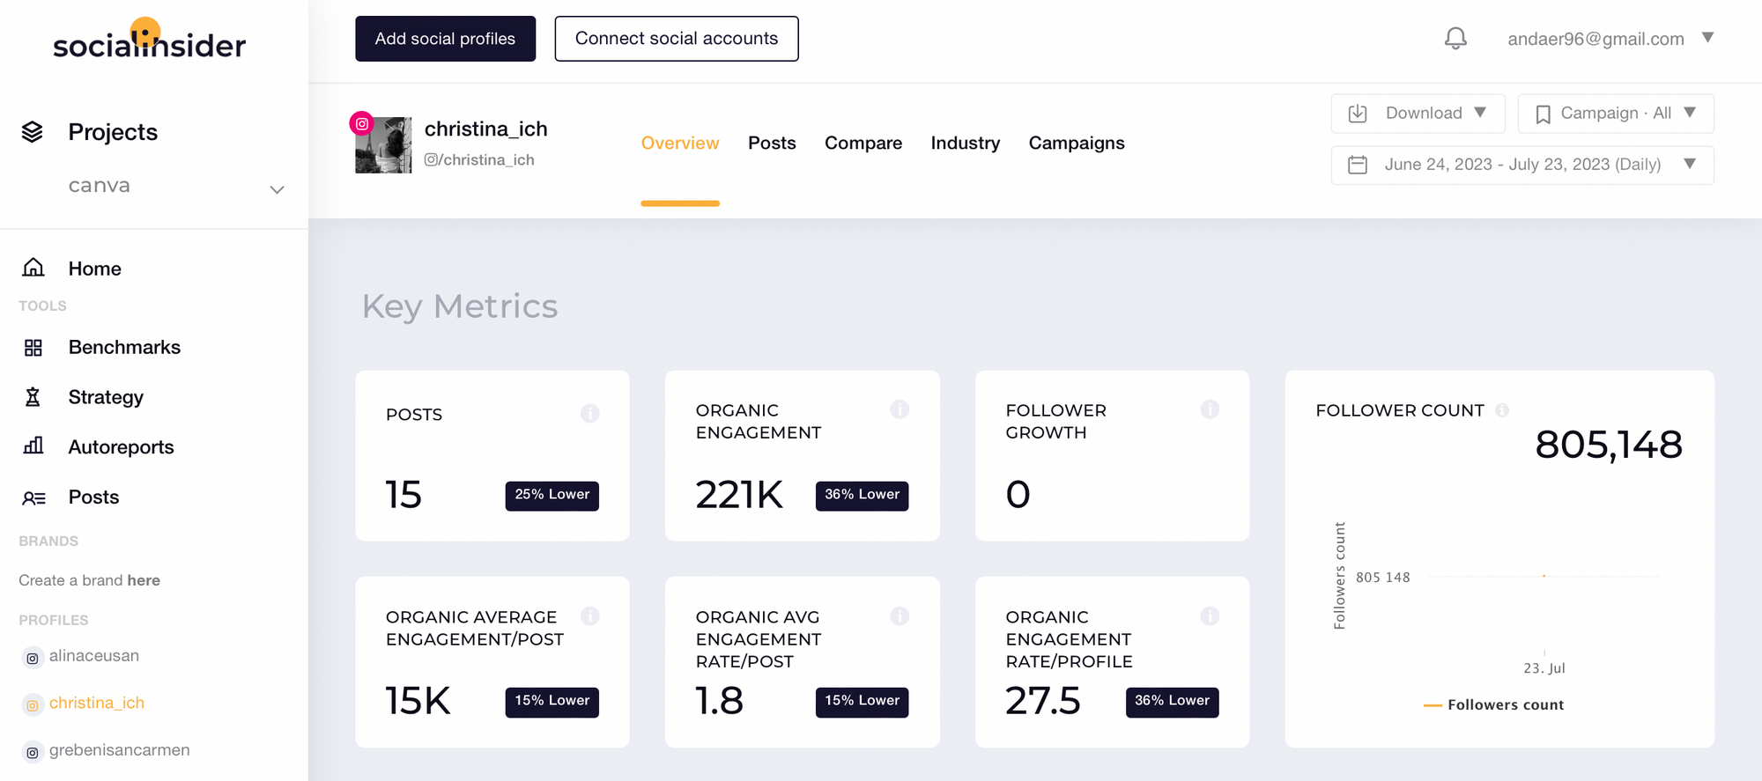Click 36% Lower badge beside 27.5

pos(1172,701)
